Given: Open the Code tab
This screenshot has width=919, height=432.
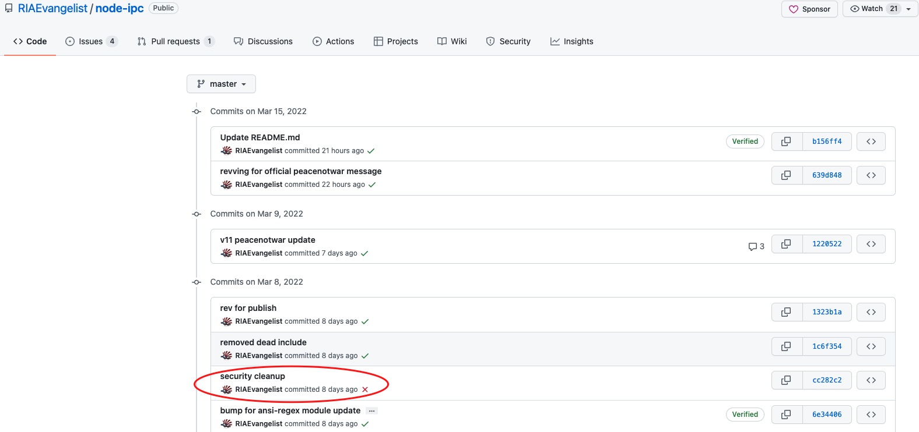Looking at the screenshot, I should pyautogui.click(x=30, y=41).
